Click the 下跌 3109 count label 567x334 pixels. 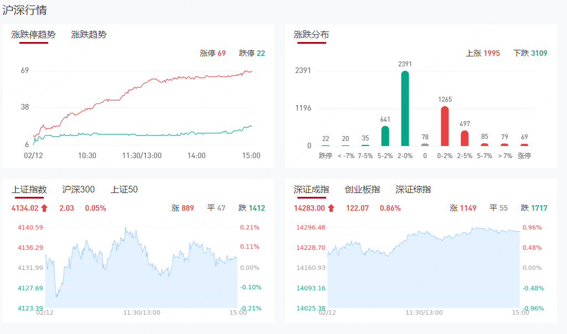(x=530, y=54)
